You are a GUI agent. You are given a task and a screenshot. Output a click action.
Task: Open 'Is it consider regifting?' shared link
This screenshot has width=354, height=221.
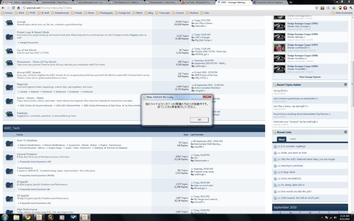point(293,146)
